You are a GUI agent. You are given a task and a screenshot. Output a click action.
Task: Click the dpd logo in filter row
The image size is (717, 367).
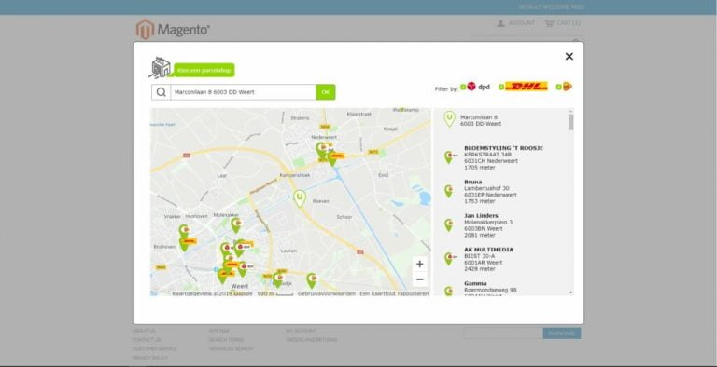(x=478, y=87)
